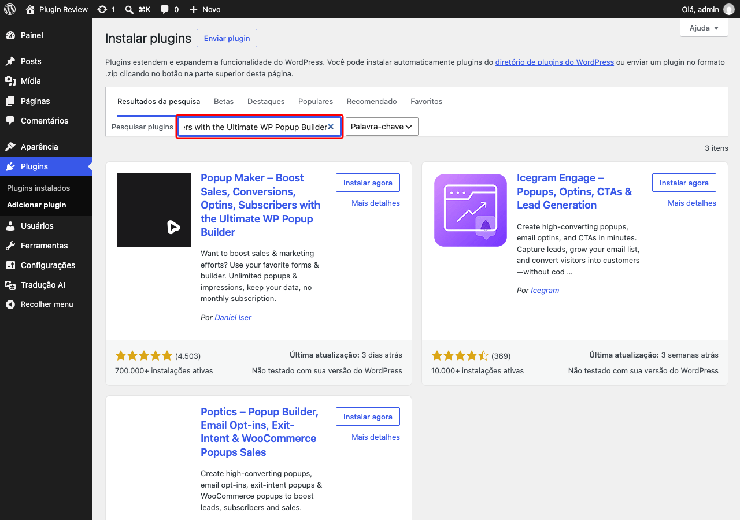Expand the Ajuda help panel
Image resolution: width=740 pixels, height=520 pixels.
click(704, 28)
